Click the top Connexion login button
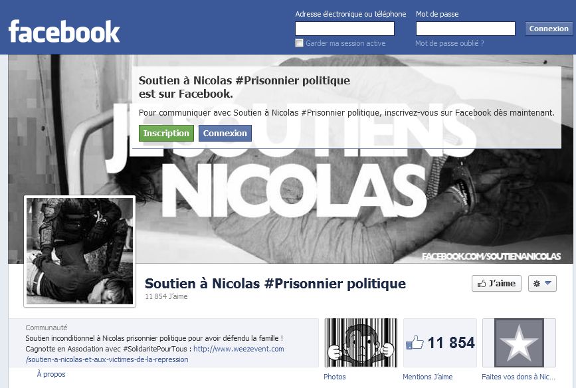Screen dimensions: 576x388 (x=549, y=29)
